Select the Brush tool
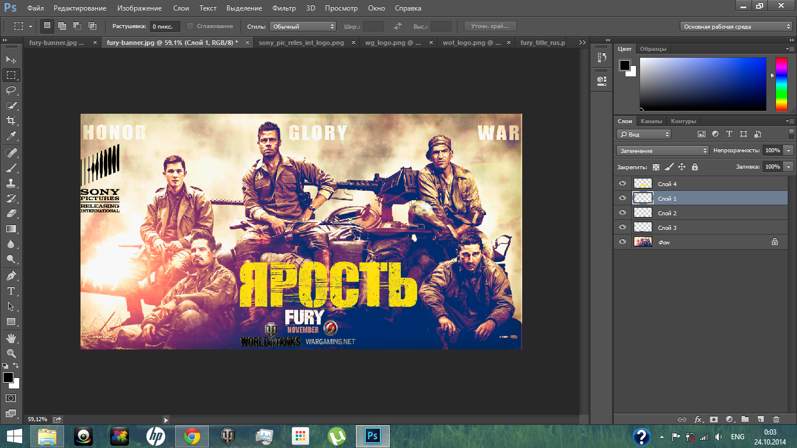The image size is (797, 448). 11,167
